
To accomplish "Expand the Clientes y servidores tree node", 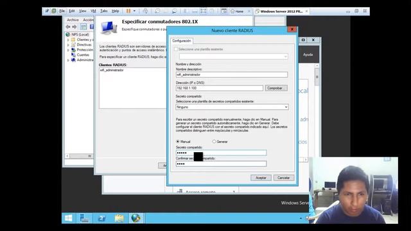I will (68, 40).
